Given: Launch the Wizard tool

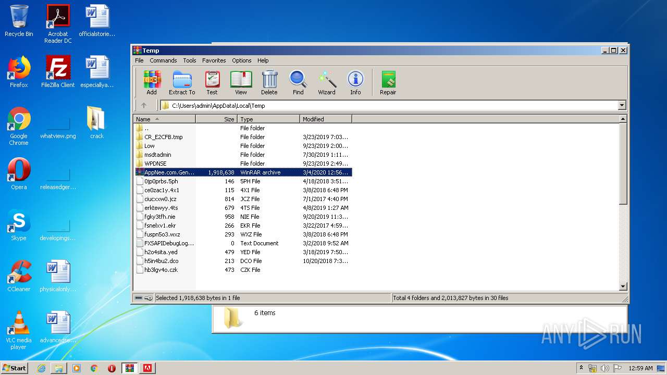Looking at the screenshot, I should point(327,83).
